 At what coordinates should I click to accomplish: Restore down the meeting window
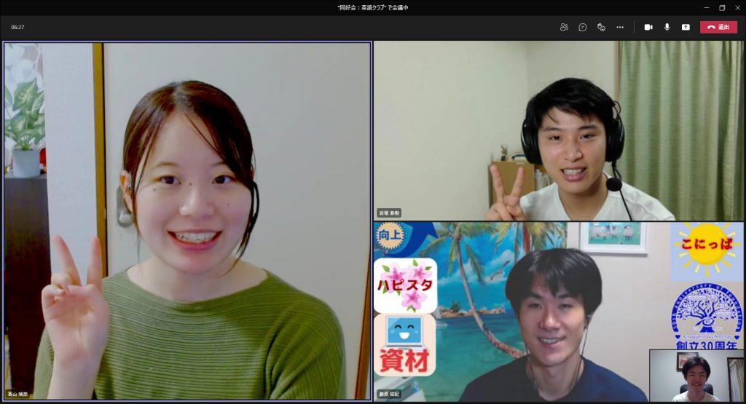click(x=722, y=7)
